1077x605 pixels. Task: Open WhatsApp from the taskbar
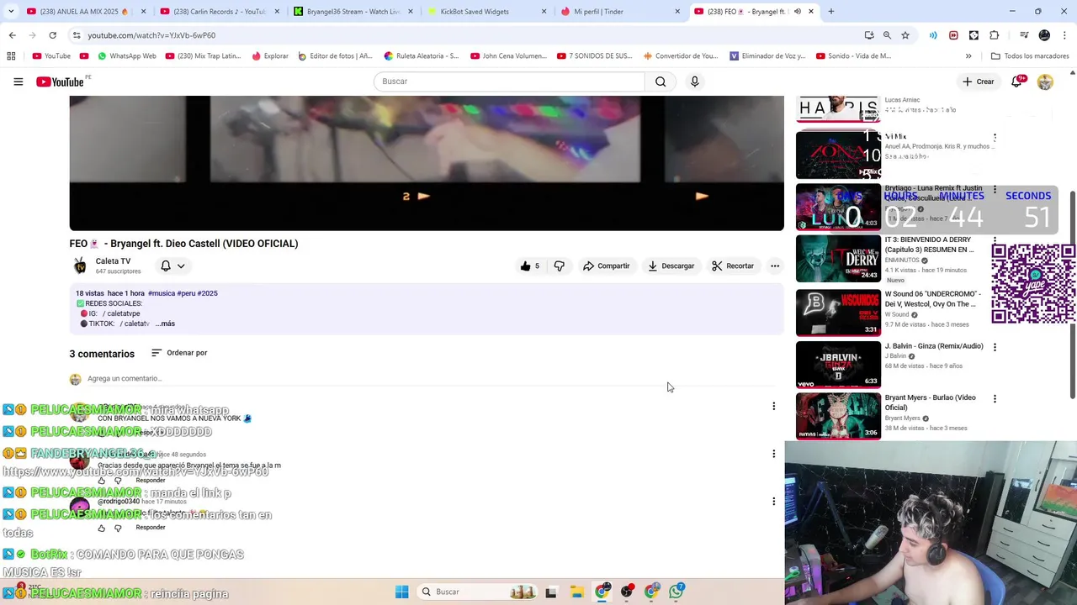pyautogui.click(x=676, y=592)
